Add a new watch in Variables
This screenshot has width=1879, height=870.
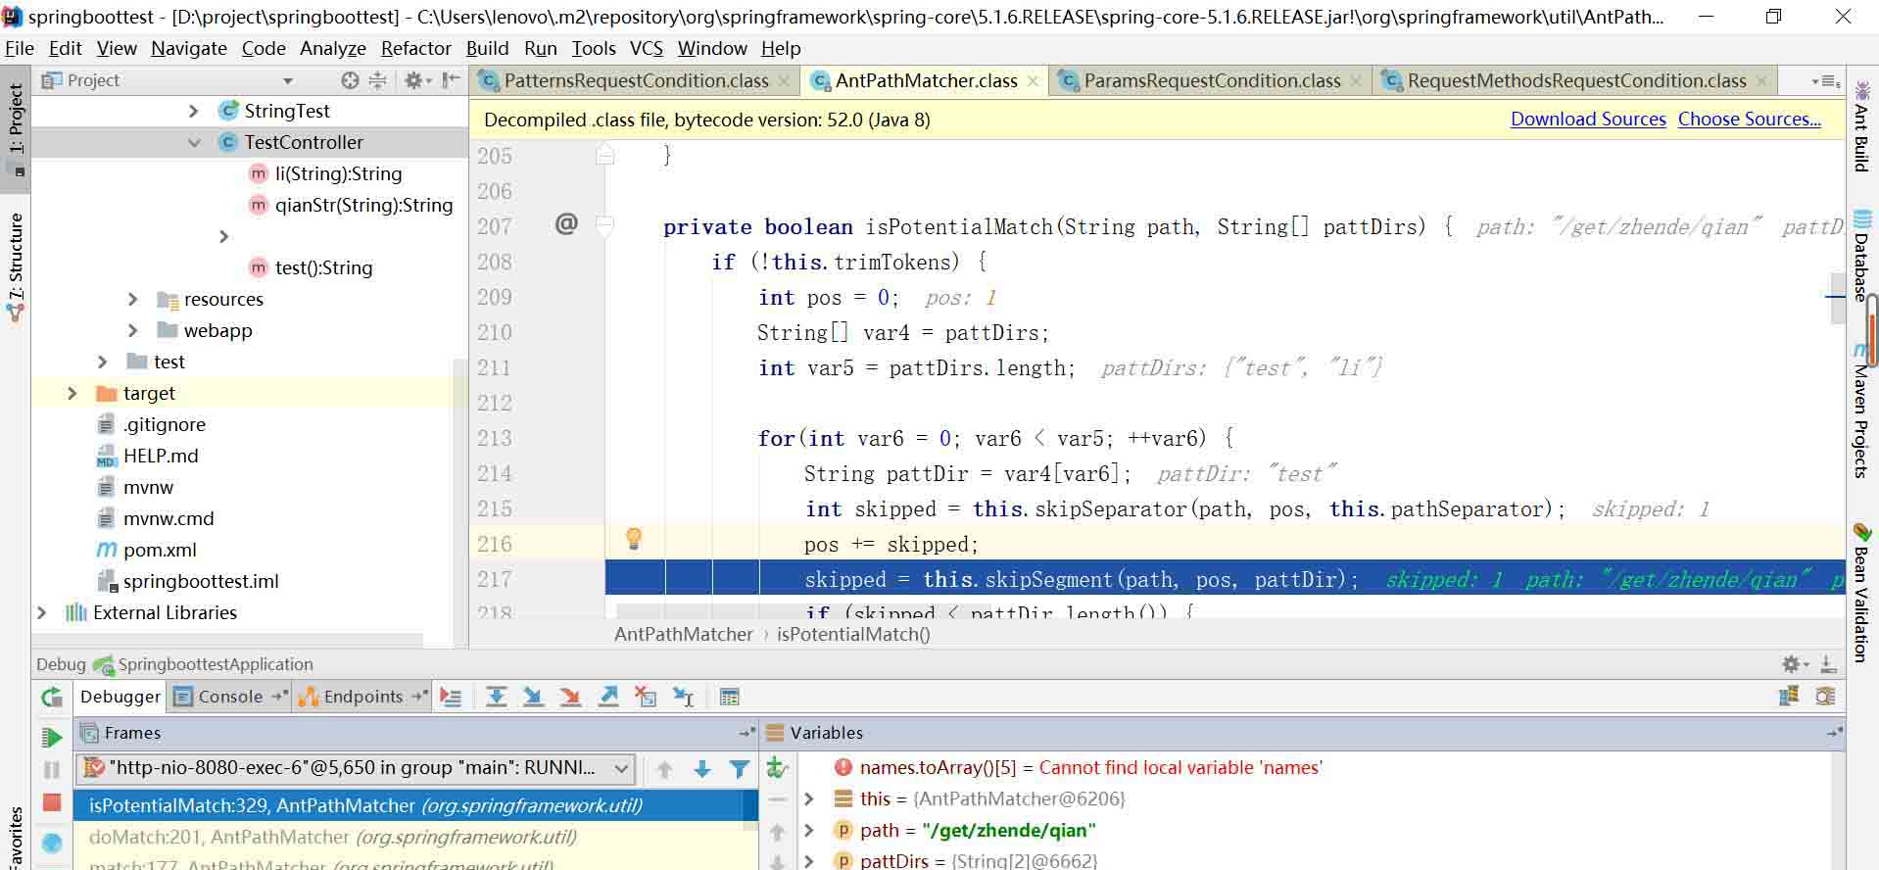[777, 768]
